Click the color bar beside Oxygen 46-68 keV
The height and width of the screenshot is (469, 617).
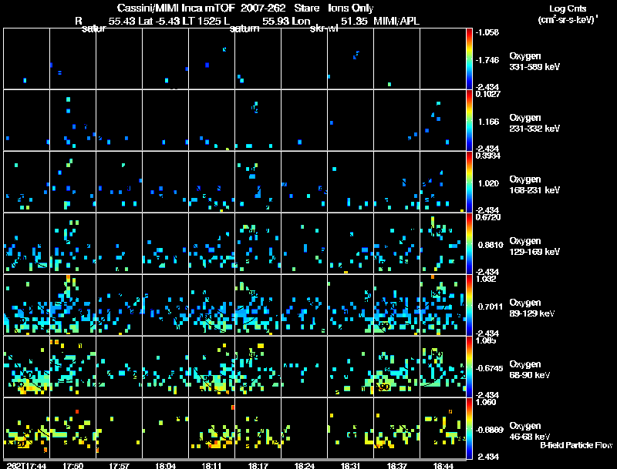[469, 428]
